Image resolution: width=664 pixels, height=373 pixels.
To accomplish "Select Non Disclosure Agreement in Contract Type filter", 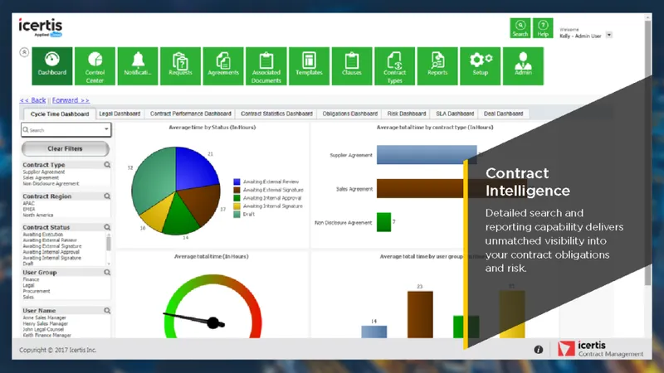I will 51,184.
